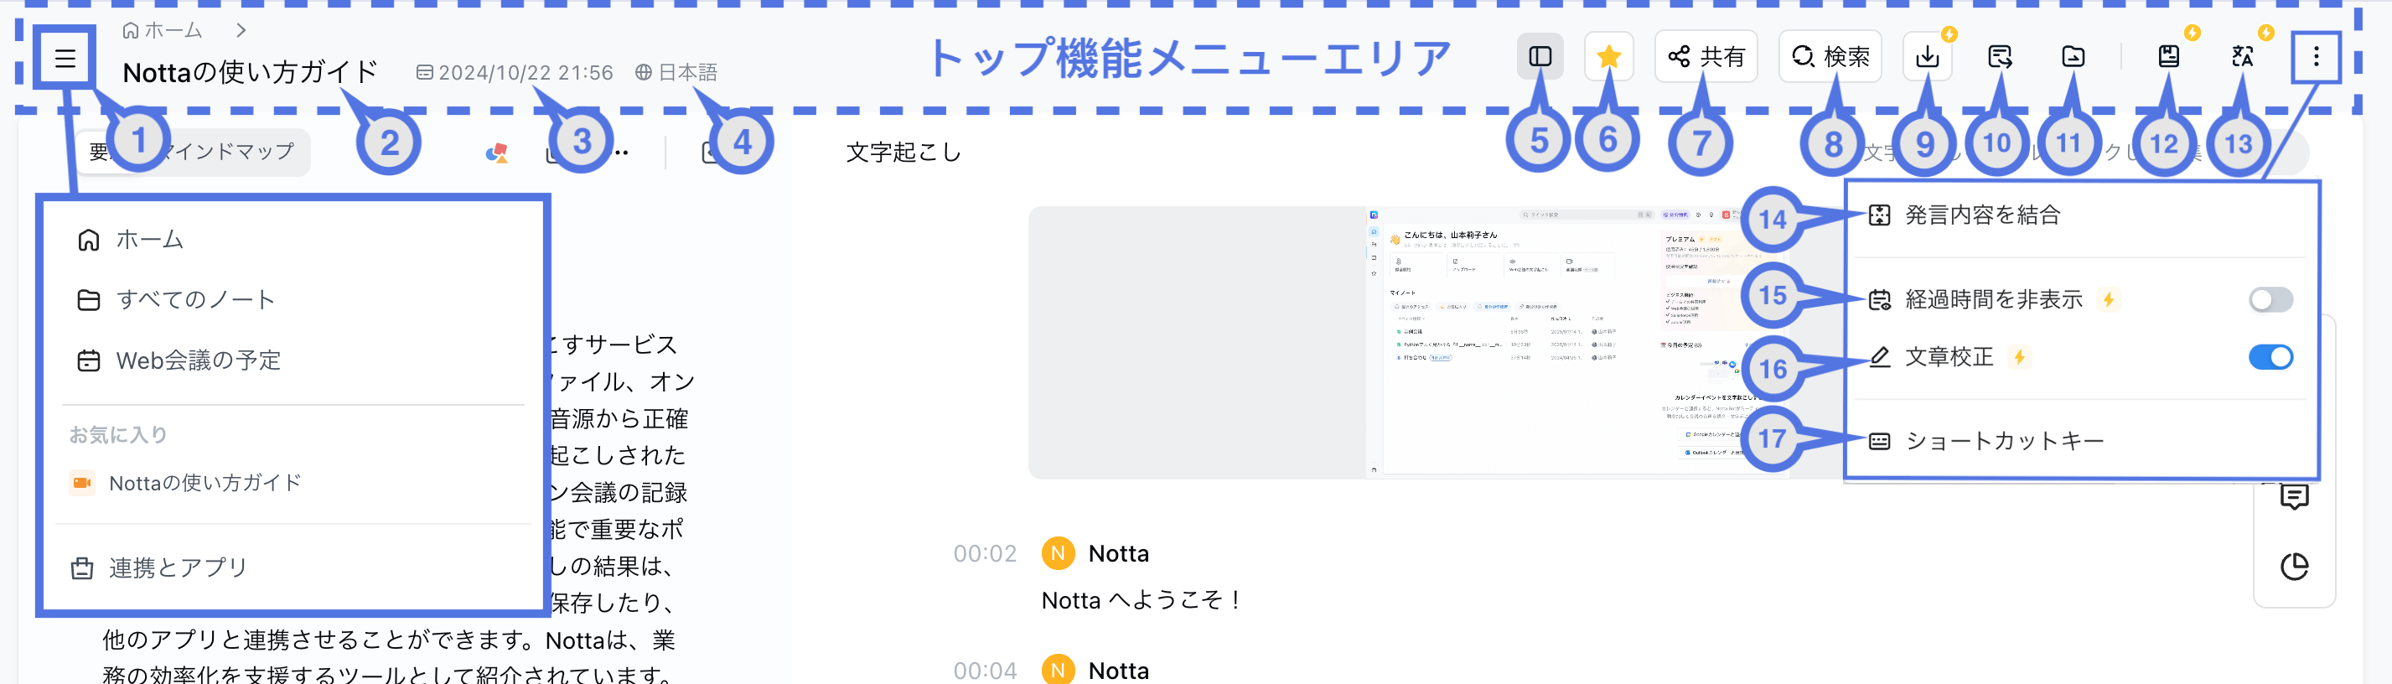Screen dimensions: 2392x684
Task: Click the keyboard icon beside ショートカットキー
Action: pyautogui.click(x=1878, y=441)
